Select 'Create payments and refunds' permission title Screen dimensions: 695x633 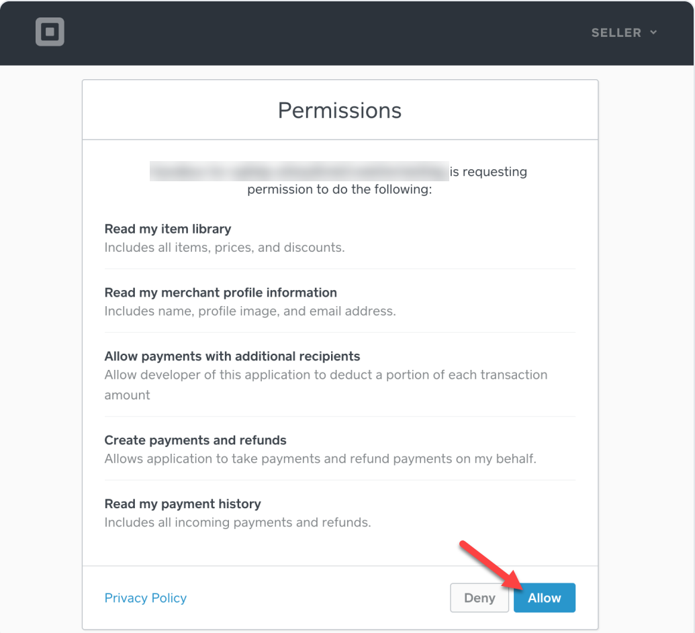195,440
